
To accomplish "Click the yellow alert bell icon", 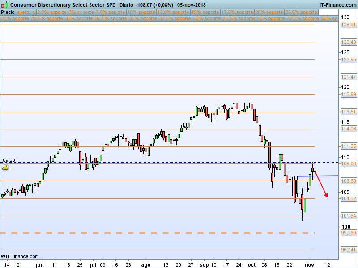I will click(5, 168).
